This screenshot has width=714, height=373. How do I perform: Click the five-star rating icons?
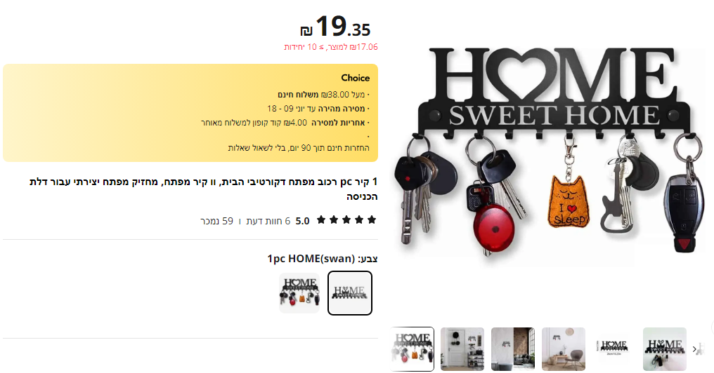[346, 220]
